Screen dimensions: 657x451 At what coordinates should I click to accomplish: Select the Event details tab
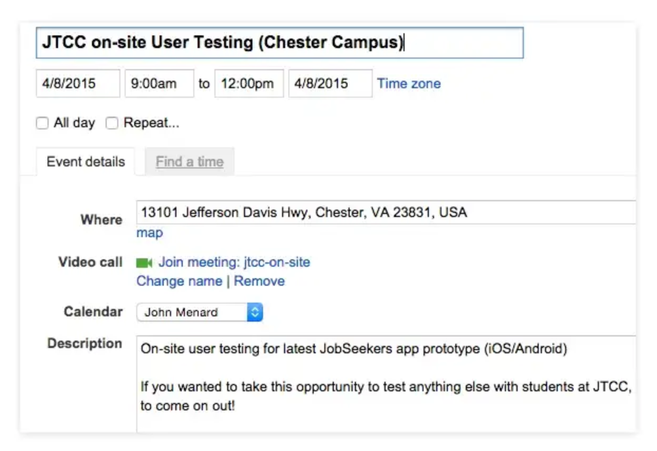pos(86,162)
